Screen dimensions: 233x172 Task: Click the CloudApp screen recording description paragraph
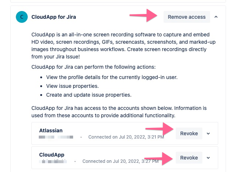point(123,46)
